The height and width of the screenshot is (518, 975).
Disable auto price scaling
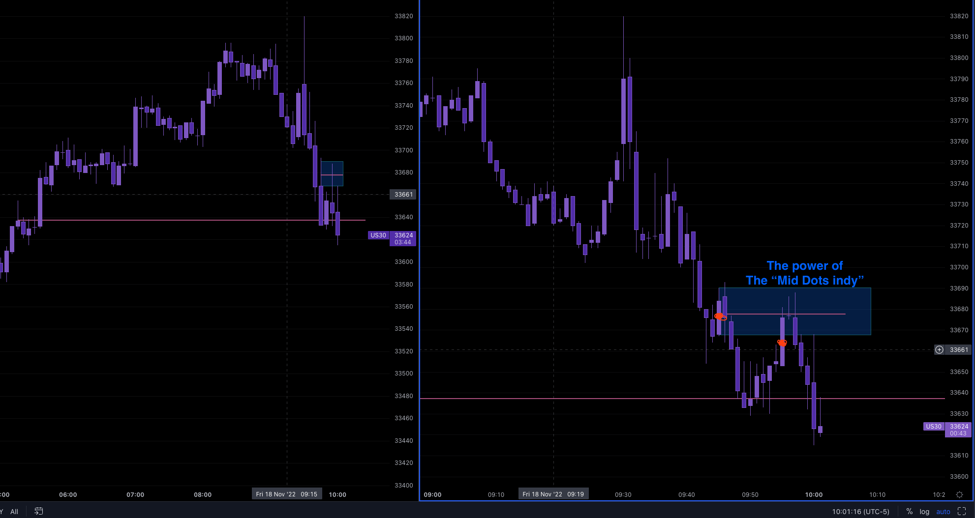[943, 511]
